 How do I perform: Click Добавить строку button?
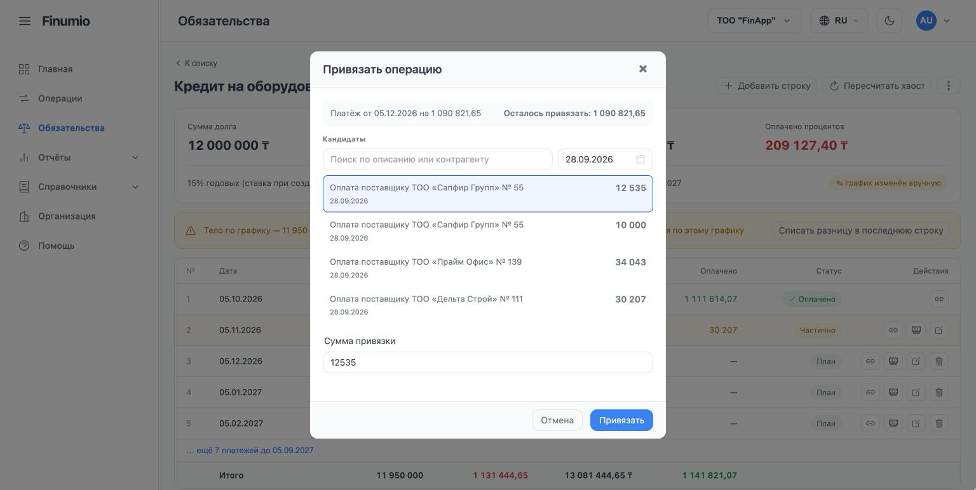point(767,86)
